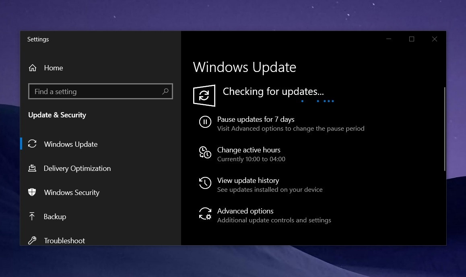Click the pause icon next to Pause updates
The height and width of the screenshot is (277, 466).
[x=205, y=122]
